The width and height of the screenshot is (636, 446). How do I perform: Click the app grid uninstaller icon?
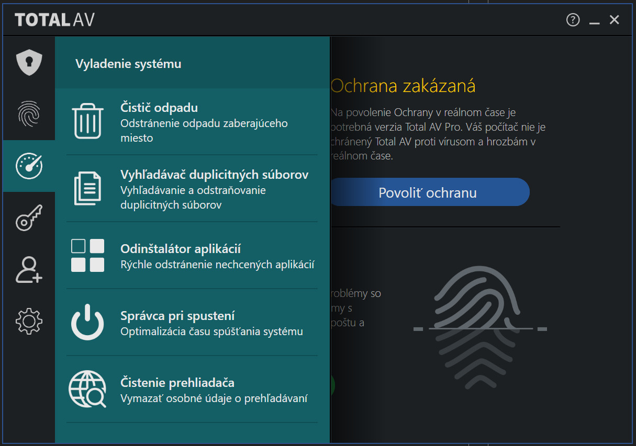click(x=88, y=255)
